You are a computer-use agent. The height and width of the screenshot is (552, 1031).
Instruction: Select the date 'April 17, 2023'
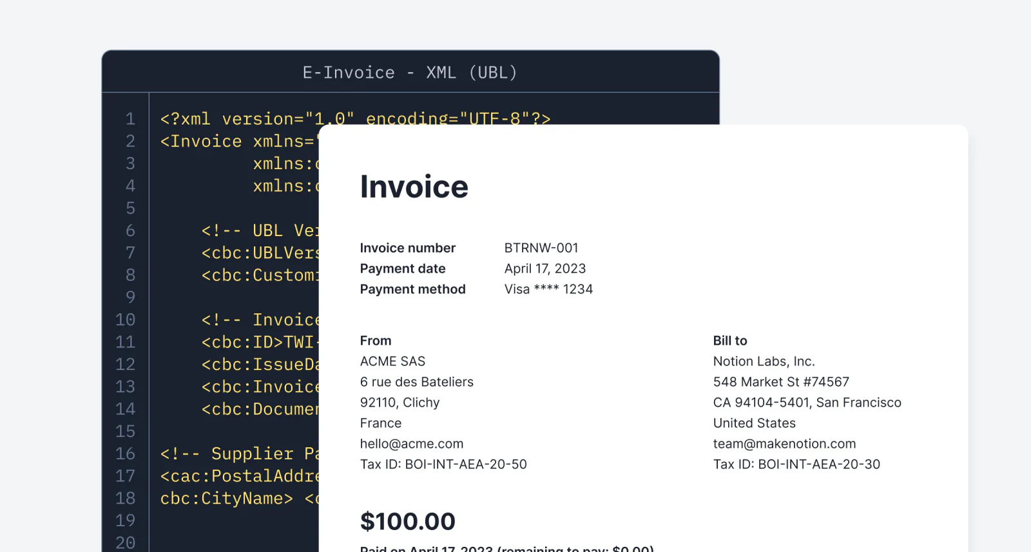(x=545, y=269)
